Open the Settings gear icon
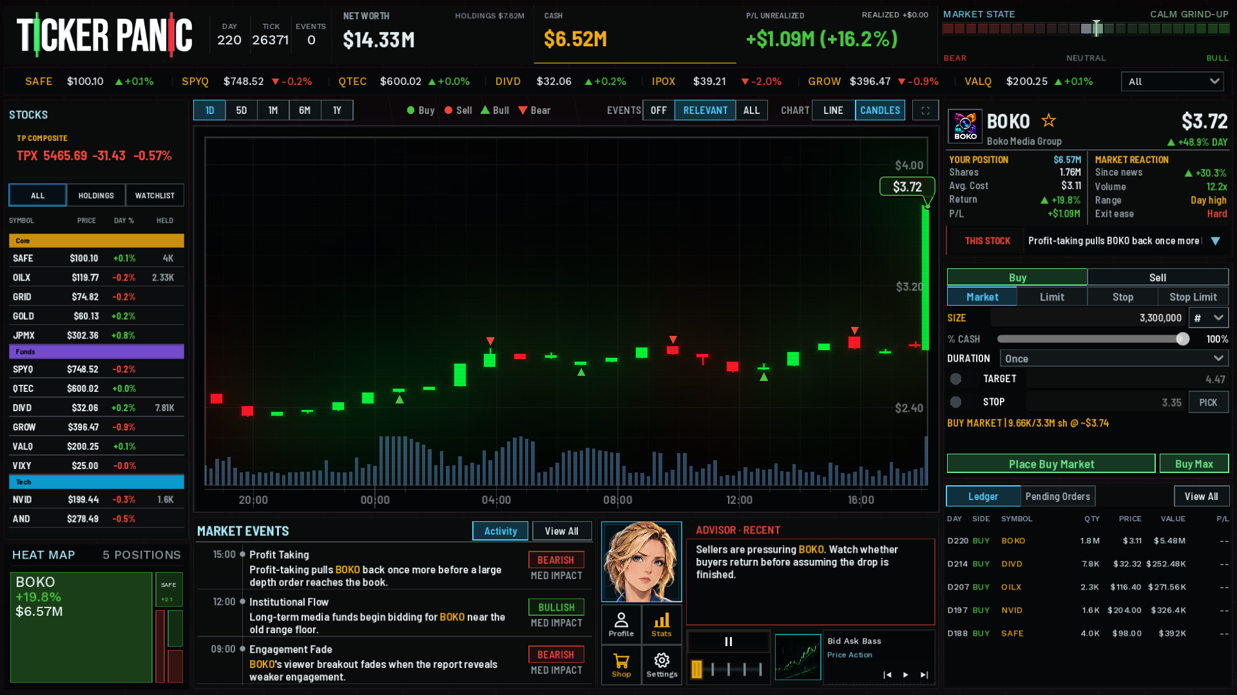Image resolution: width=1237 pixels, height=695 pixels. [x=662, y=665]
